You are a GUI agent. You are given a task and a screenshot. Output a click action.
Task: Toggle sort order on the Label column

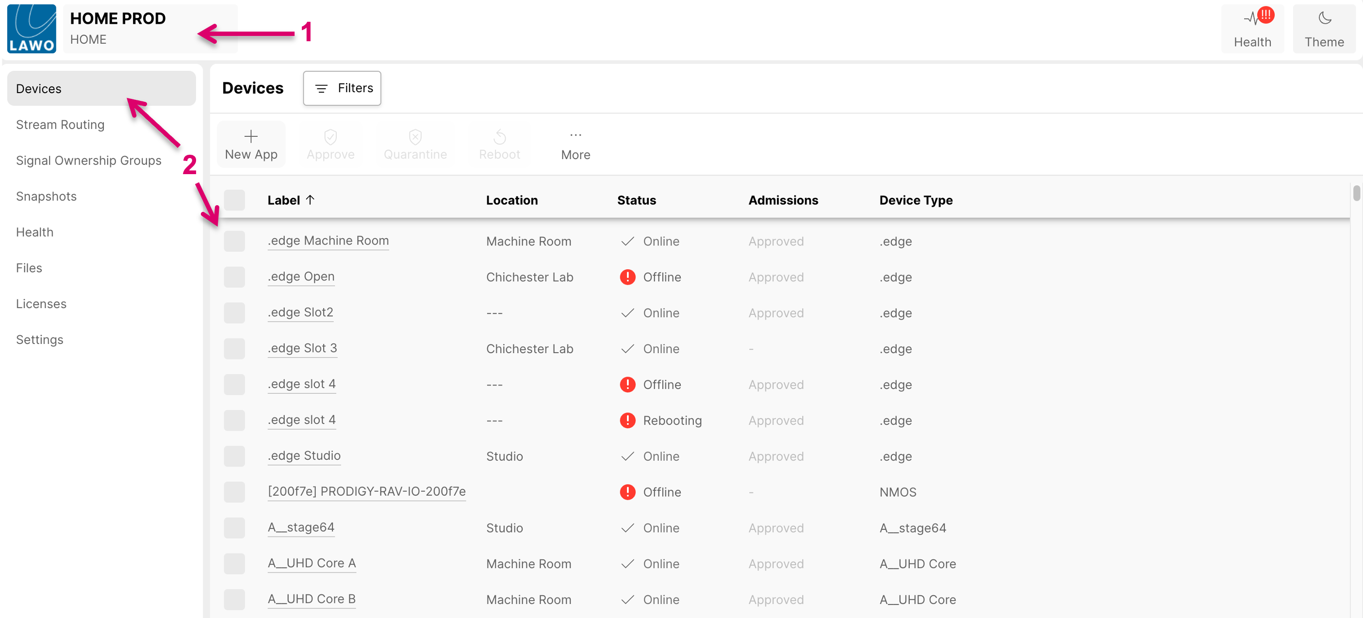point(291,200)
